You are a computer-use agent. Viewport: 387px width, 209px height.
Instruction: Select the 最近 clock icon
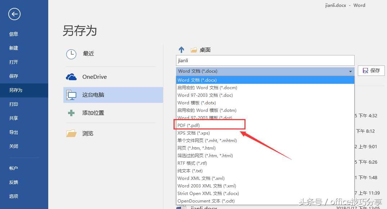tap(71, 54)
